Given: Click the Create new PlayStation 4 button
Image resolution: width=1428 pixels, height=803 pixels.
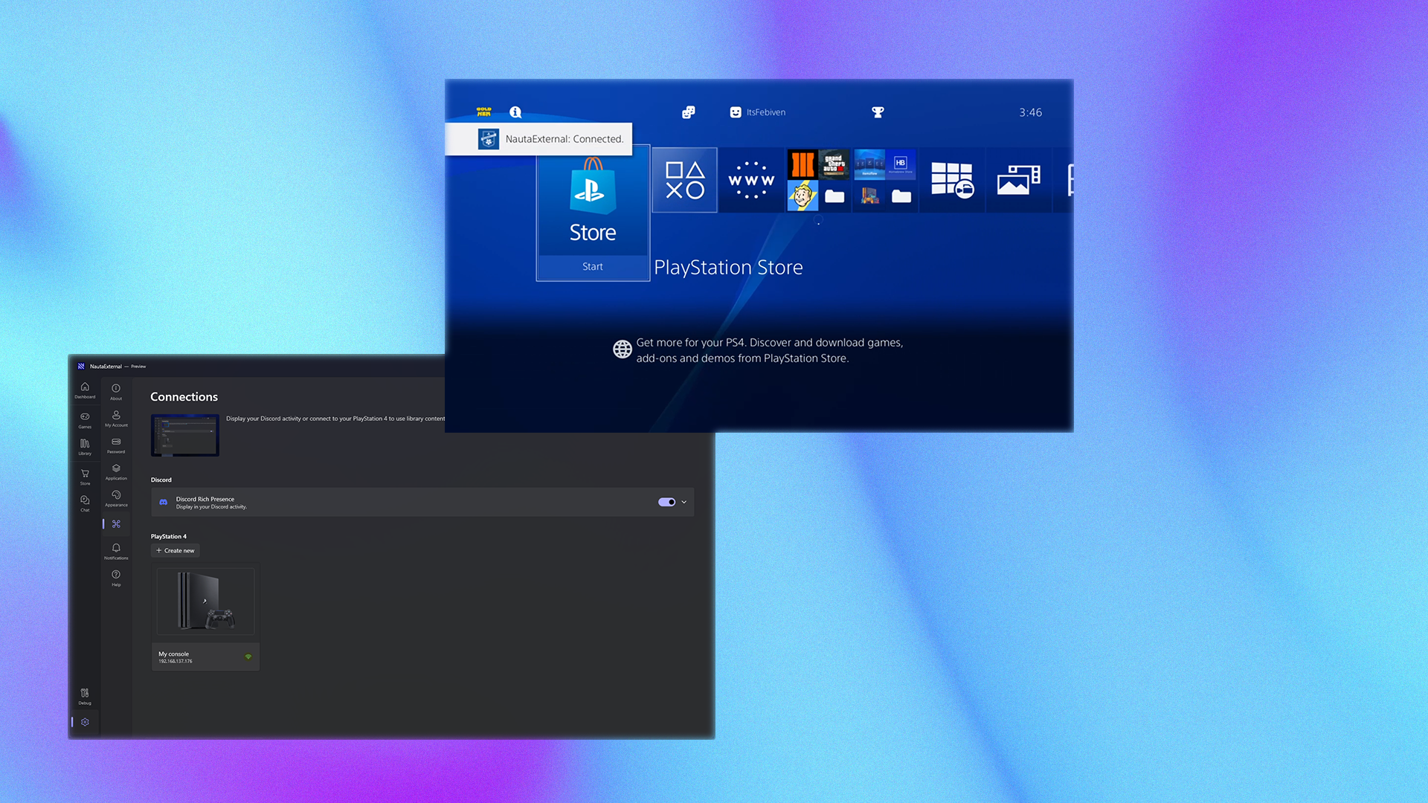Looking at the screenshot, I should pyautogui.click(x=176, y=551).
